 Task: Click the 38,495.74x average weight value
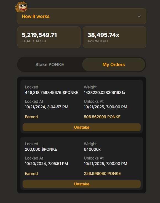(x=103, y=35)
